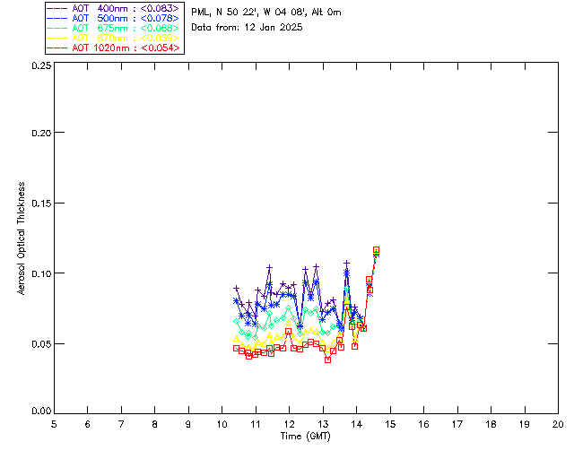The width and height of the screenshot is (574, 459).
Task: Click the x-axis label 14
Action: [357, 424]
